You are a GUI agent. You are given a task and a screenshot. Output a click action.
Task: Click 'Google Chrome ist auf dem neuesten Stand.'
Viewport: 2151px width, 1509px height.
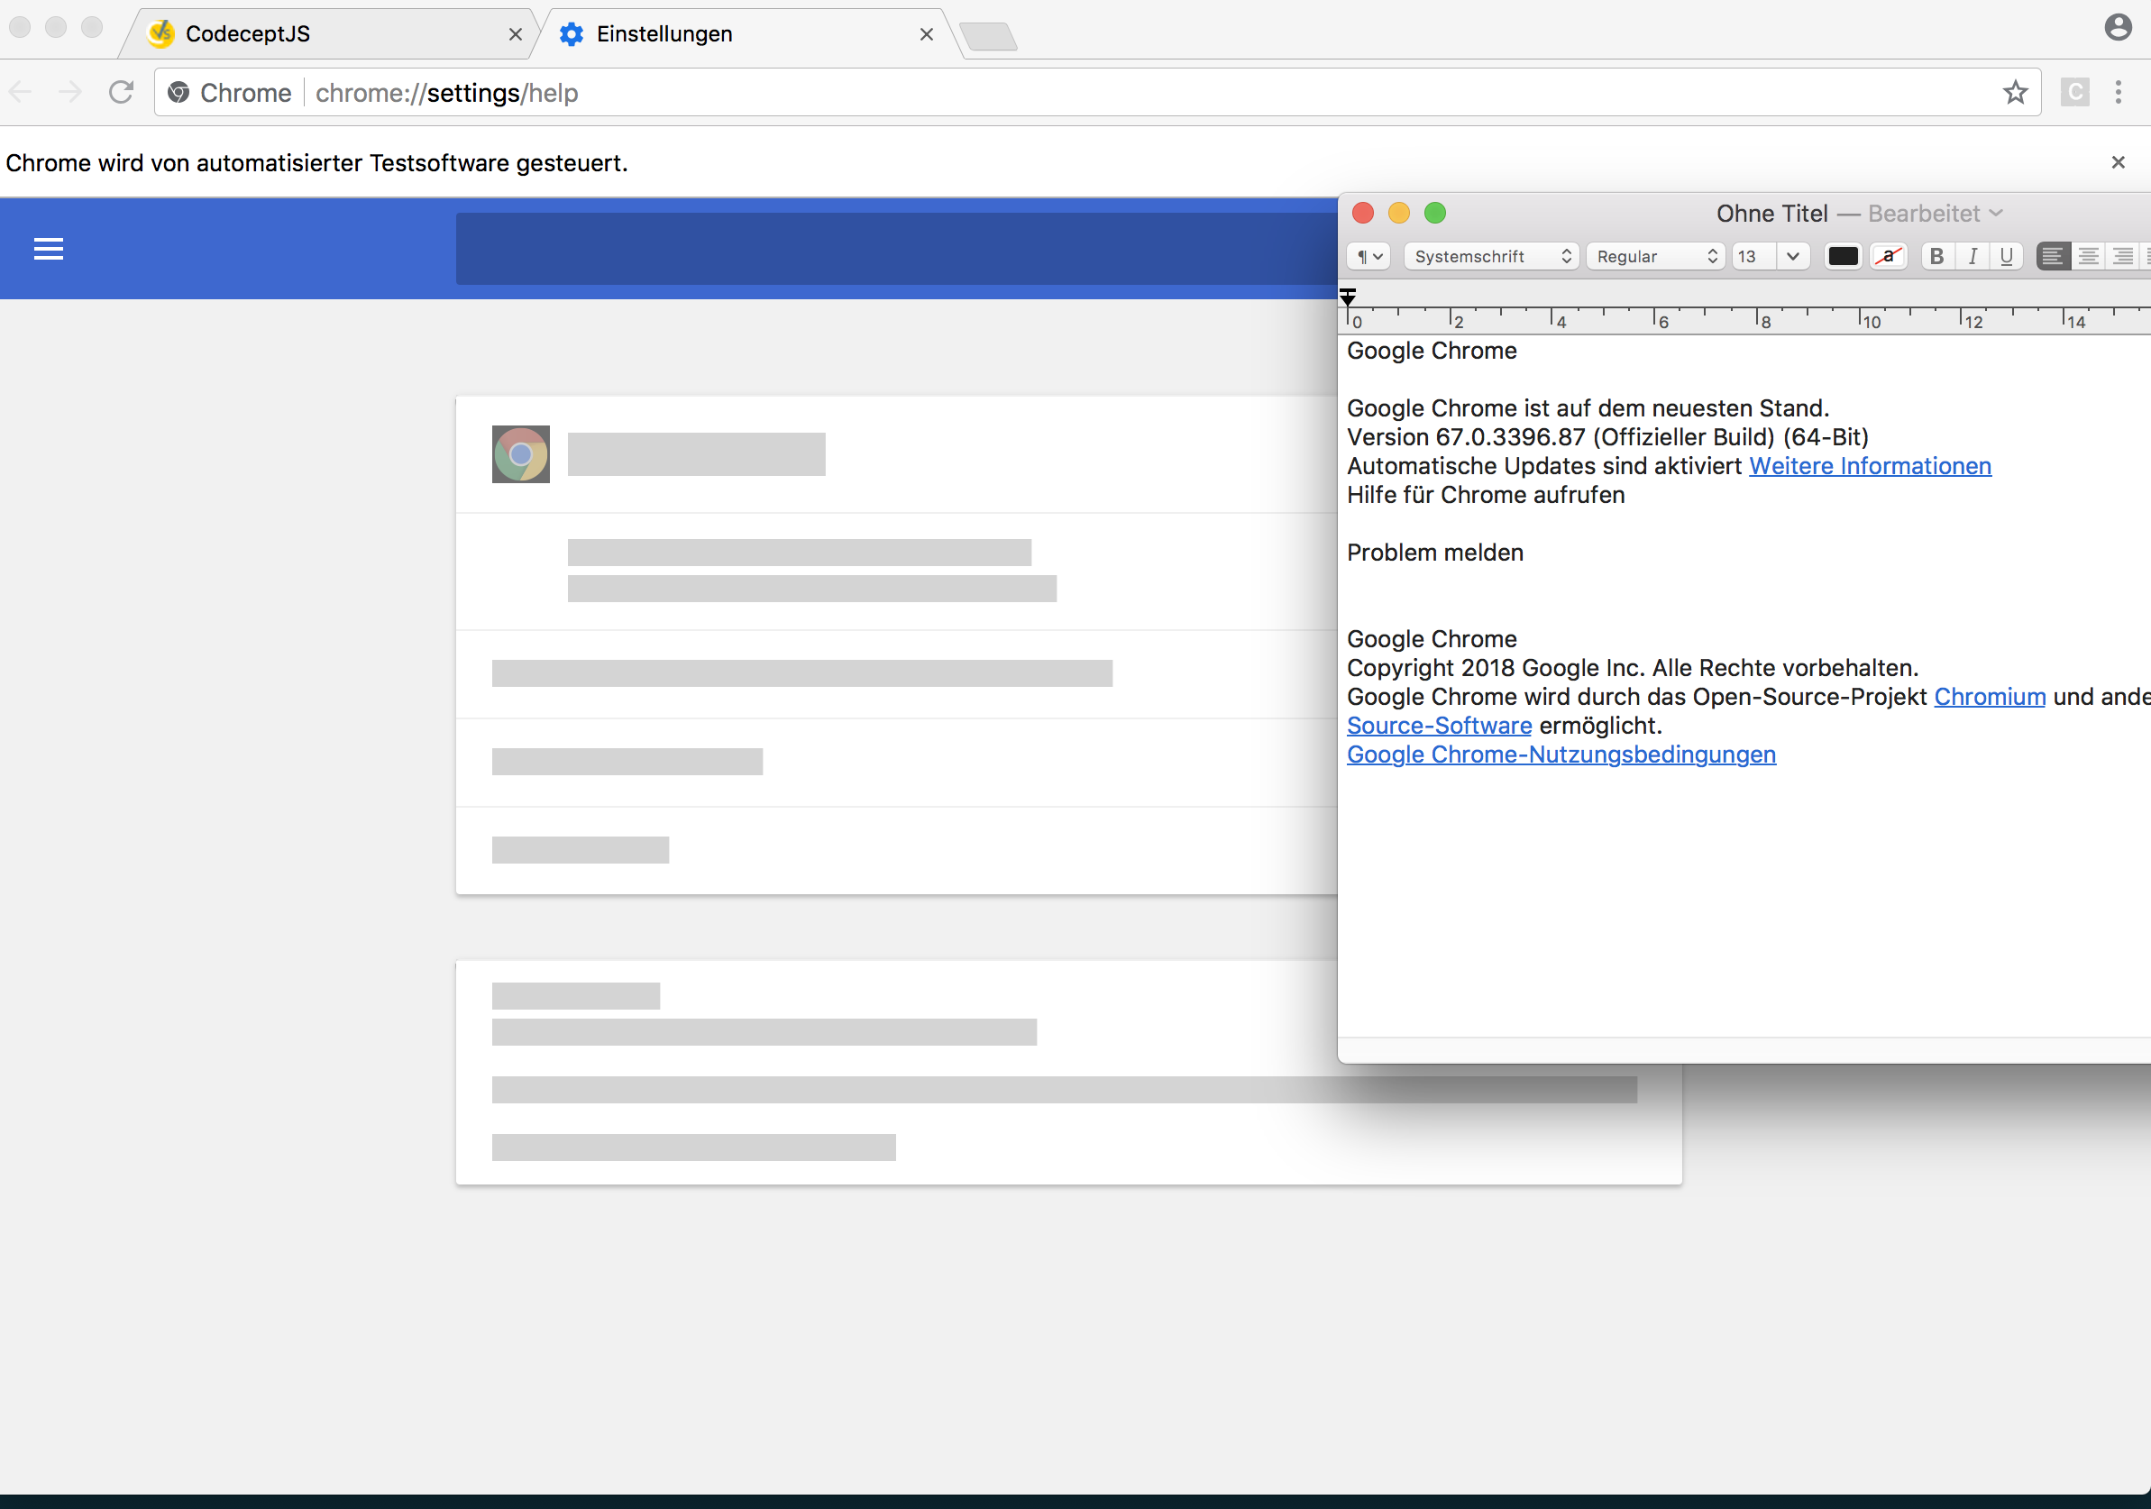point(1588,408)
